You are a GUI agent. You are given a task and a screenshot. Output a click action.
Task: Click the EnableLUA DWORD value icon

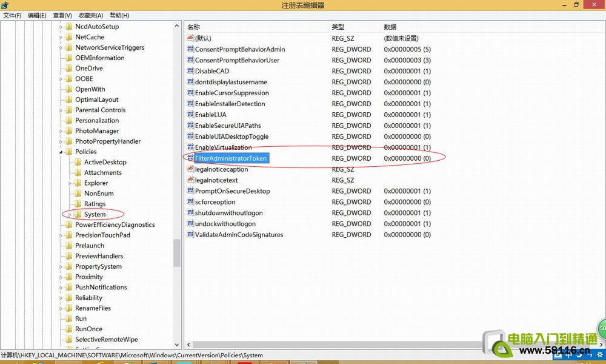point(190,115)
